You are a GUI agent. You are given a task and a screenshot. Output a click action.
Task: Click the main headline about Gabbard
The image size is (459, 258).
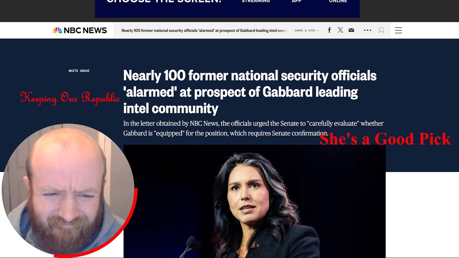(x=250, y=92)
